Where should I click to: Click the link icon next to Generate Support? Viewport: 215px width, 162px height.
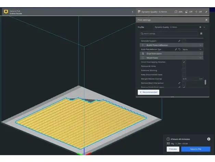click(179, 41)
